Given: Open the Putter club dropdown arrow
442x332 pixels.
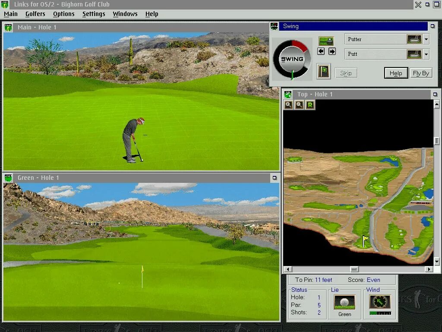Looking at the screenshot, I should tap(426, 39).
